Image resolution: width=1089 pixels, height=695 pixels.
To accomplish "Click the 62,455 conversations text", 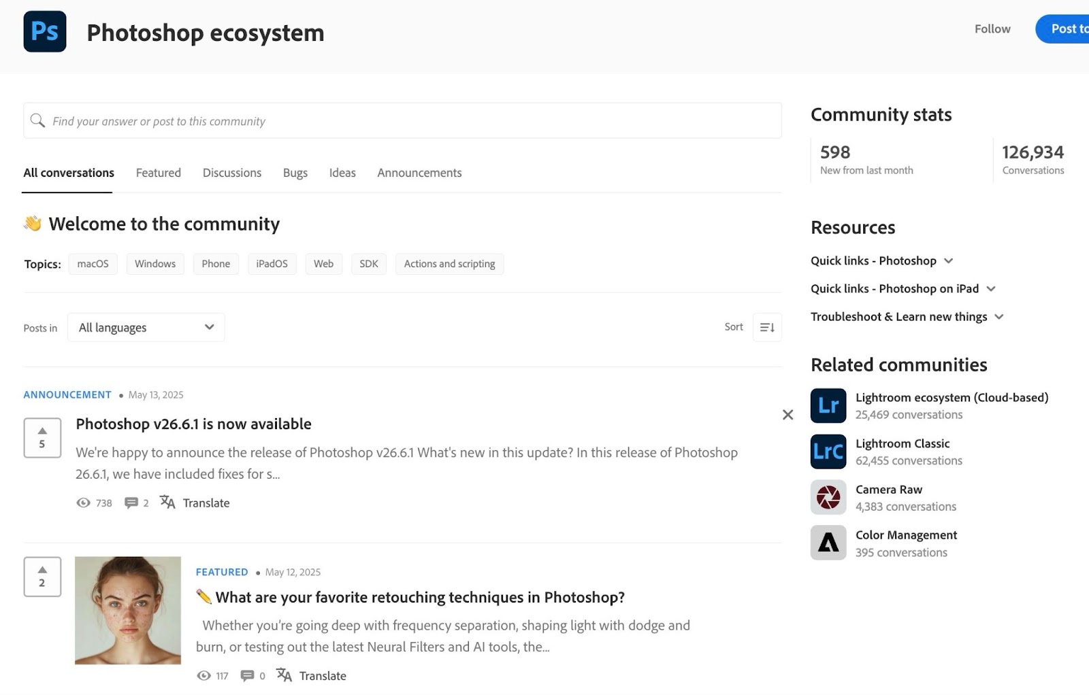I will (x=909, y=460).
